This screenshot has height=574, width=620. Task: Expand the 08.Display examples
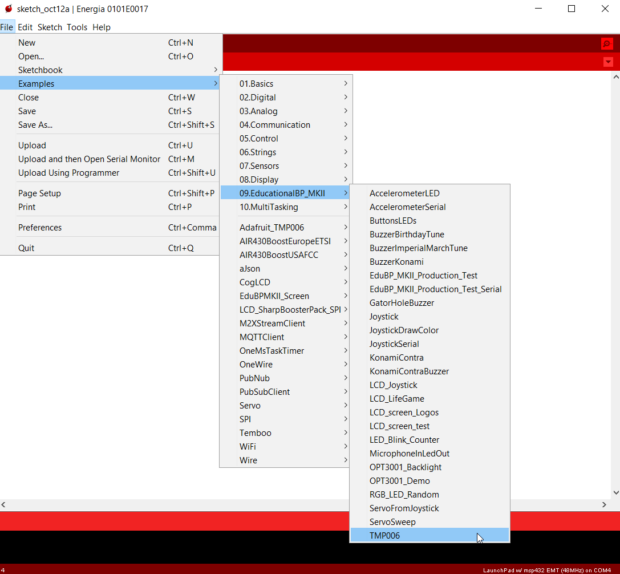click(x=285, y=180)
